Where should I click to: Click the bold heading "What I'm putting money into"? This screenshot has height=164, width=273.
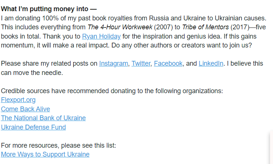[x=49, y=9]
